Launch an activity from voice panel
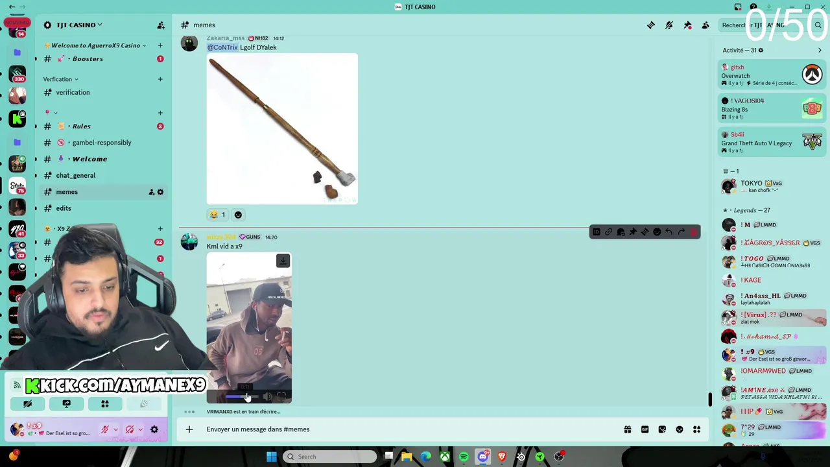 click(104, 403)
